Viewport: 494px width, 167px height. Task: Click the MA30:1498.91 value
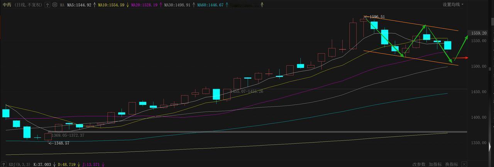pos(177,5)
